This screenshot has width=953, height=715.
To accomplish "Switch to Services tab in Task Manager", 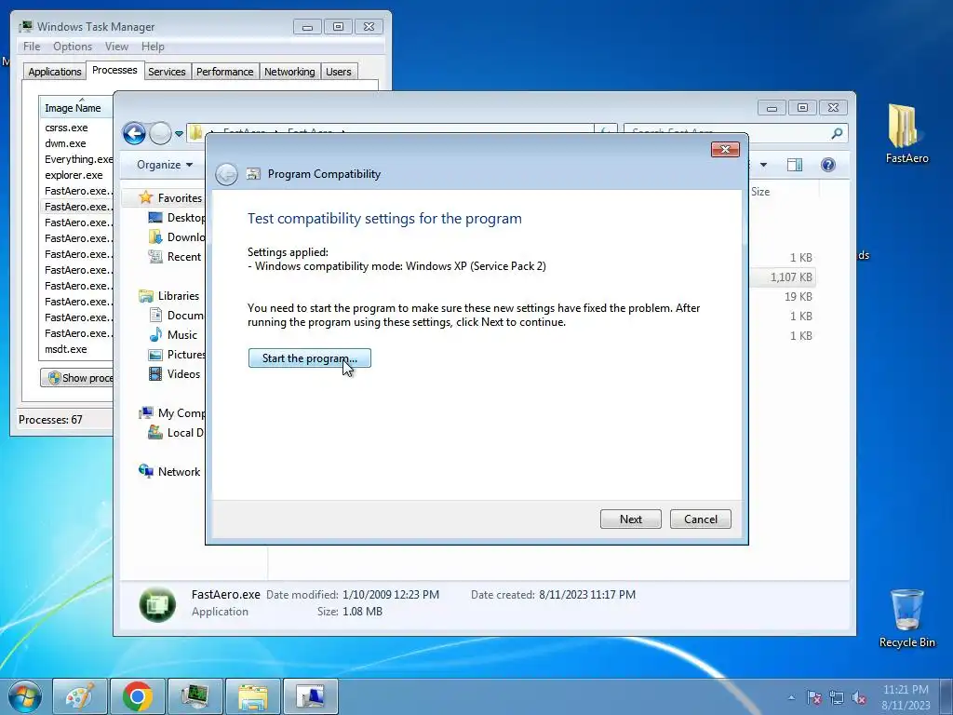I will (167, 72).
